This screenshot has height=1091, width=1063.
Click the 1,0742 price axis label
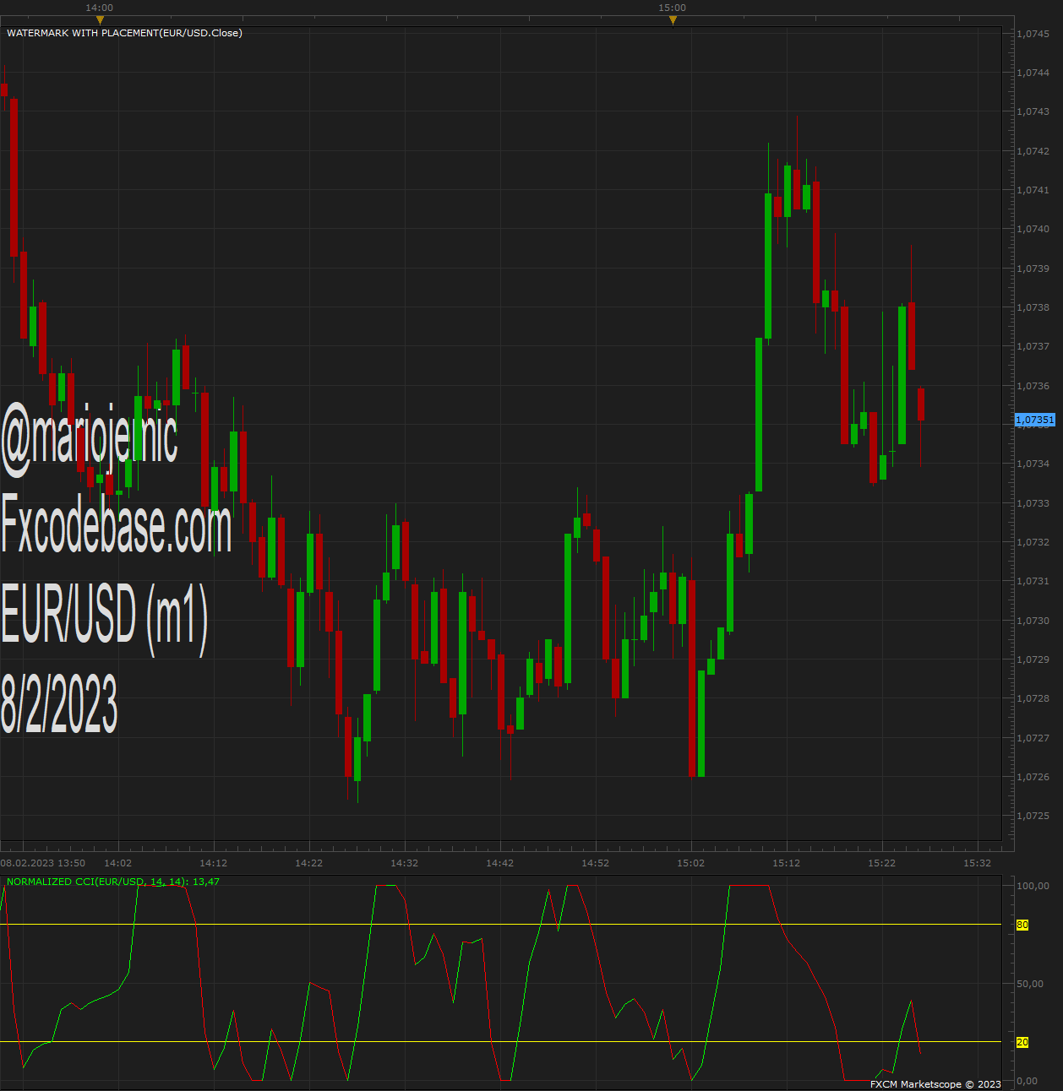pyautogui.click(x=1033, y=151)
